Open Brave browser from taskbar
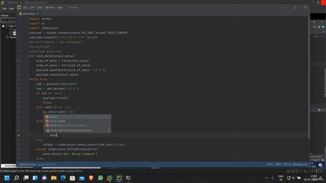 click(x=91, y=178)
